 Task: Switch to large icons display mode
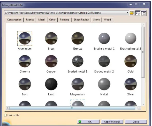[138, 13]
